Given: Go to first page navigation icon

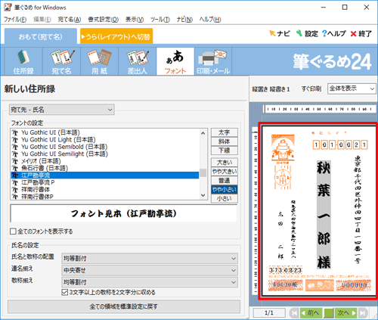Looking at the screenshot, I should click(294, 313).
